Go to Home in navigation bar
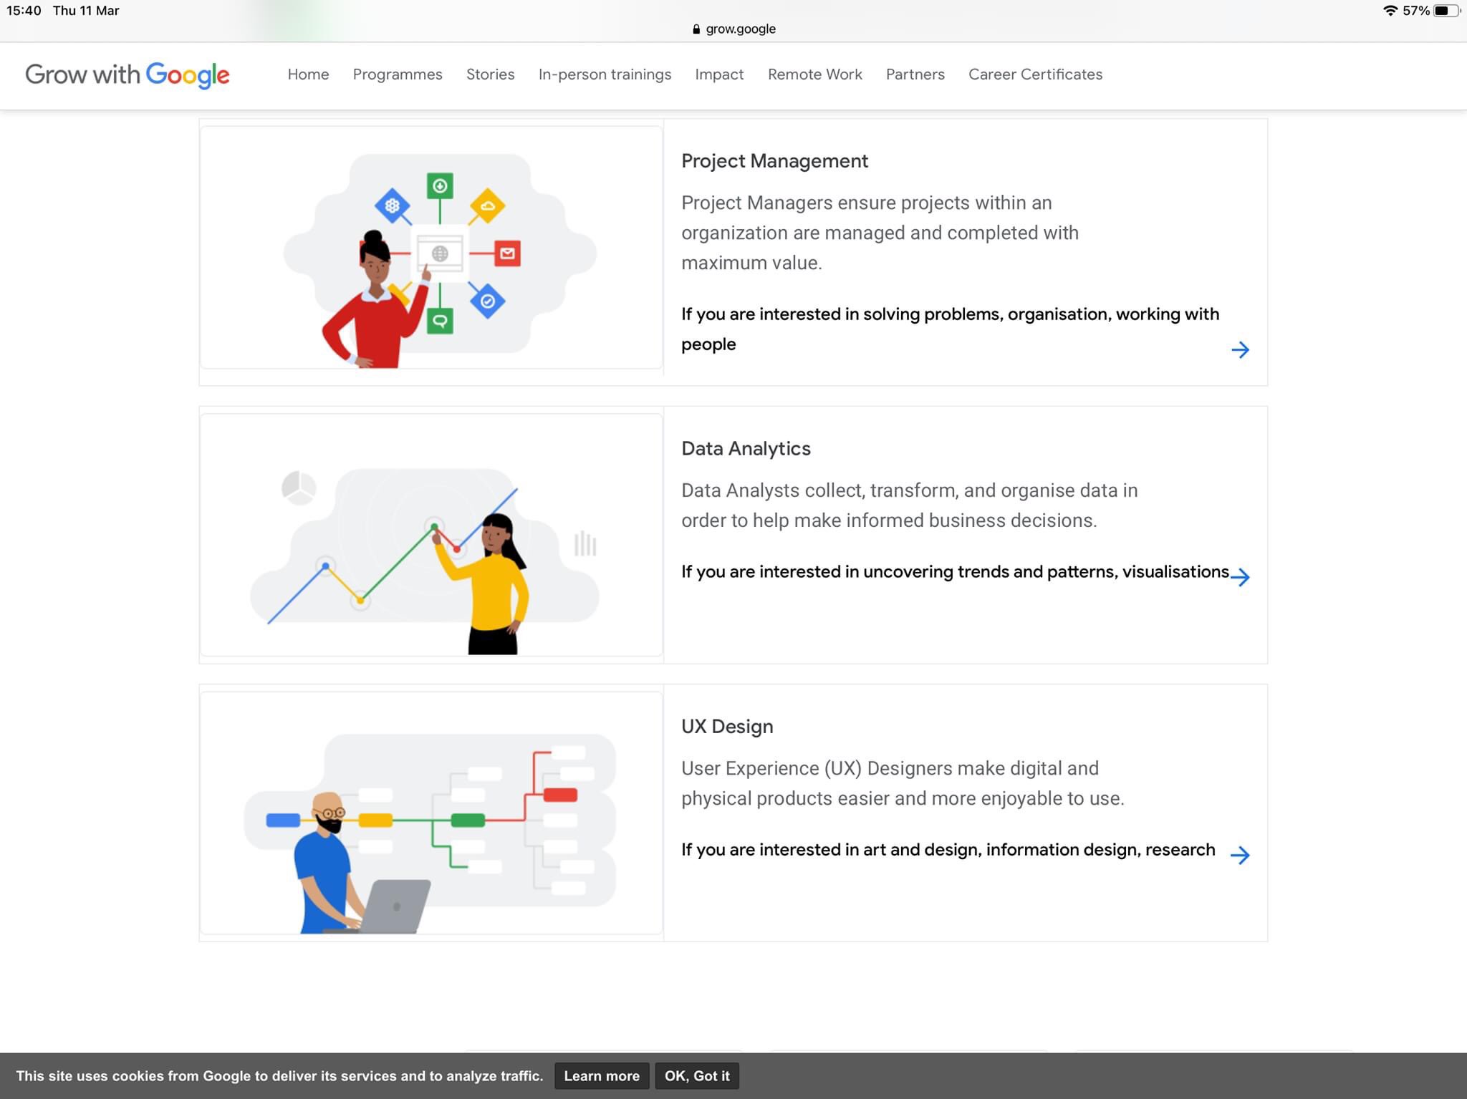Image resolution: width=1467 pixels, height=1099 pixels. pyautogui.click(x=308, y=74)
